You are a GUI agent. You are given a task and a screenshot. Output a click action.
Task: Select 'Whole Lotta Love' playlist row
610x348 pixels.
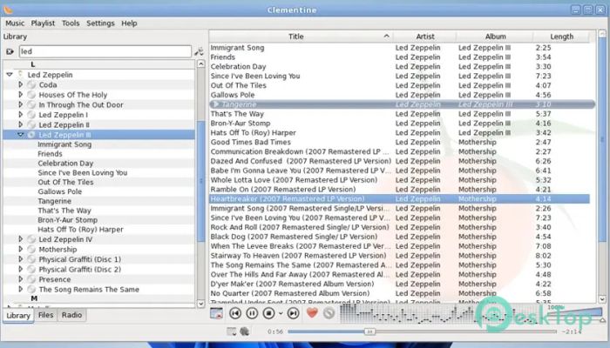[399, 180]
